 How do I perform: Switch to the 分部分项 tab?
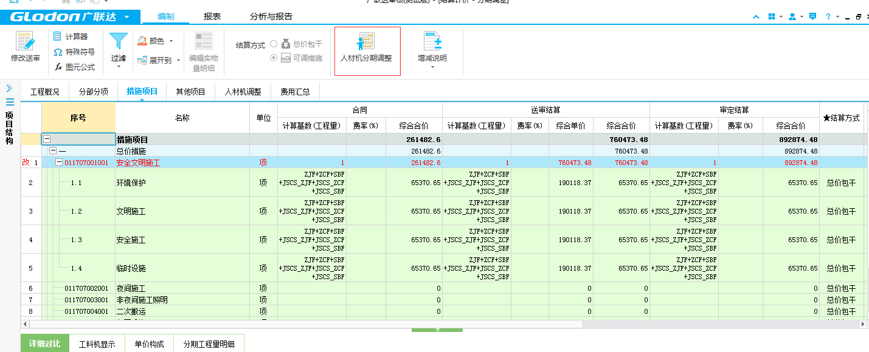93,92
